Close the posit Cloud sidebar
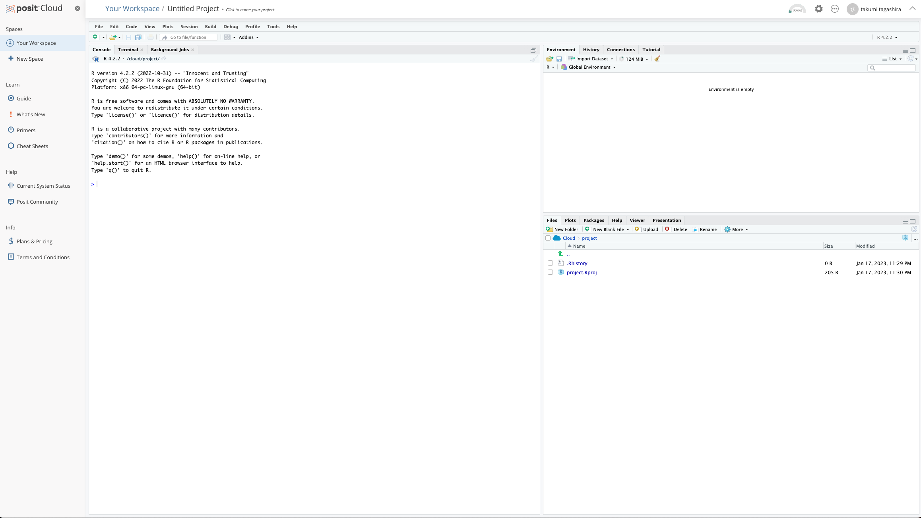The height and width of the screenshot is (518, 921). pyautogui.click(x=78, y=8)
